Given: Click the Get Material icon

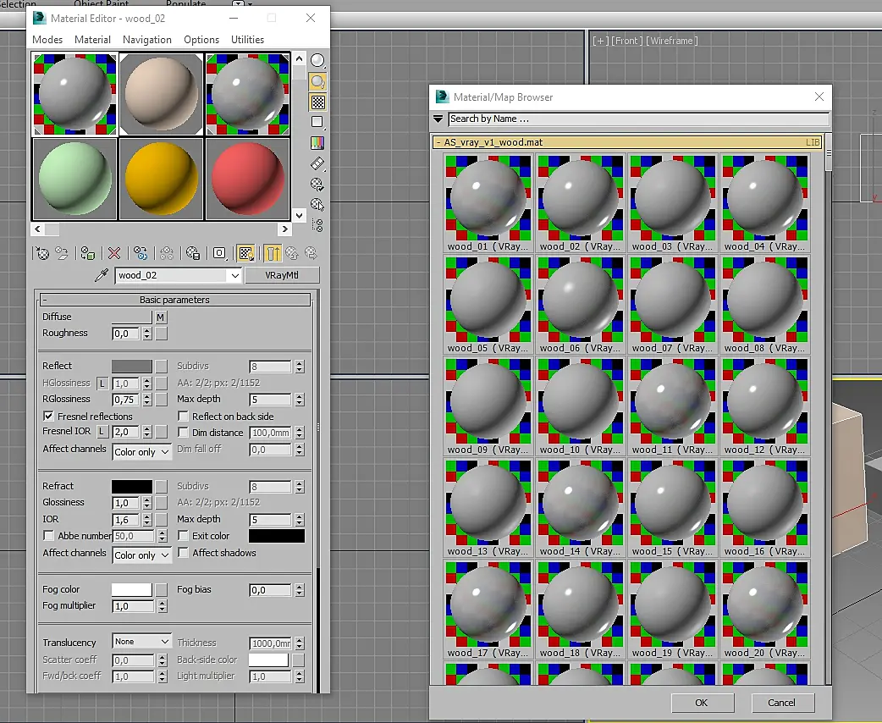Looking at the screenshot, I should click(x=43, y=254).
